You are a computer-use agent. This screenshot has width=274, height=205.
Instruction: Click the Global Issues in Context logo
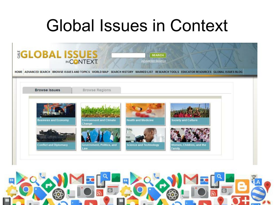[57, 57]
